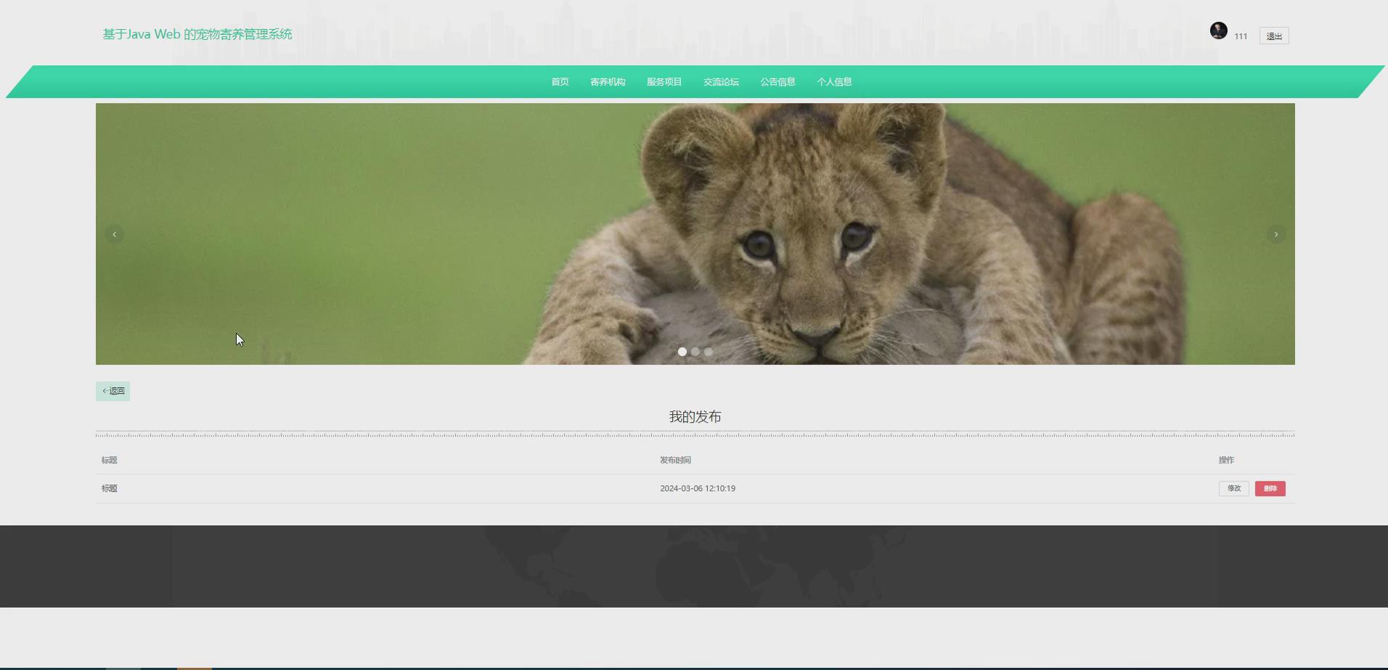Advance to next carousel slide arrow
The width and height of the screenshot is (1388, 670).
pyautogui.click(x=1276, y=234)
